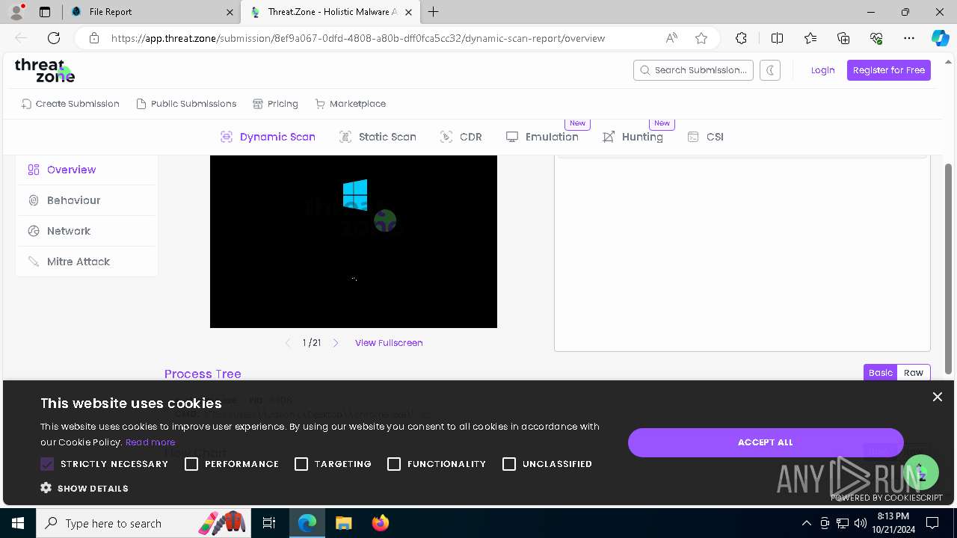The height and width of the screenshot is (538, 957).
Task: Toggle dark mode moon icon
Action: [770, 70]
